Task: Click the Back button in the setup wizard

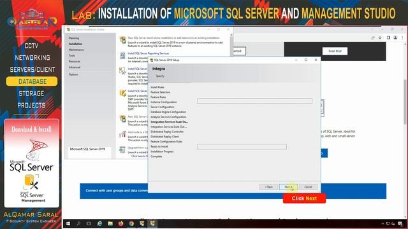Action: (x=268, y=187)
